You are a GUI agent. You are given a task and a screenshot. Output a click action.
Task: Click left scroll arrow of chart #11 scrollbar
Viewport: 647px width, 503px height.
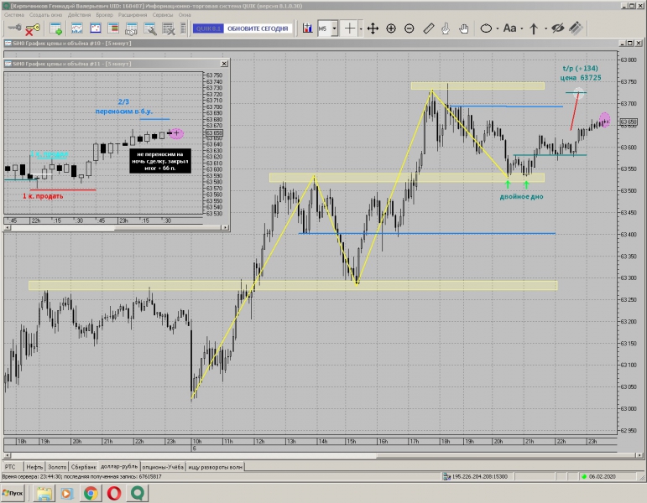[8, 227]
